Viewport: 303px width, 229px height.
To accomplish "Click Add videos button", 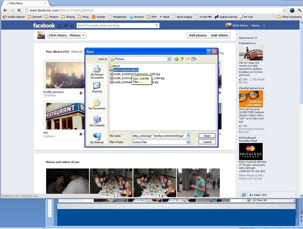I will 219,35.
